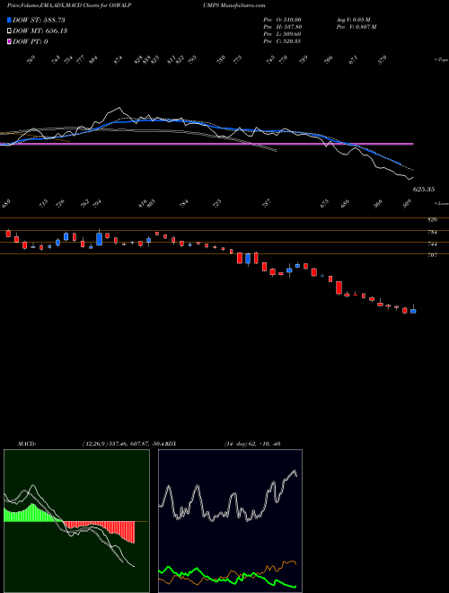This screenshot has height=593, width=449.
Task: Click the 874 top label above the chart
Action: click(119, 60)
